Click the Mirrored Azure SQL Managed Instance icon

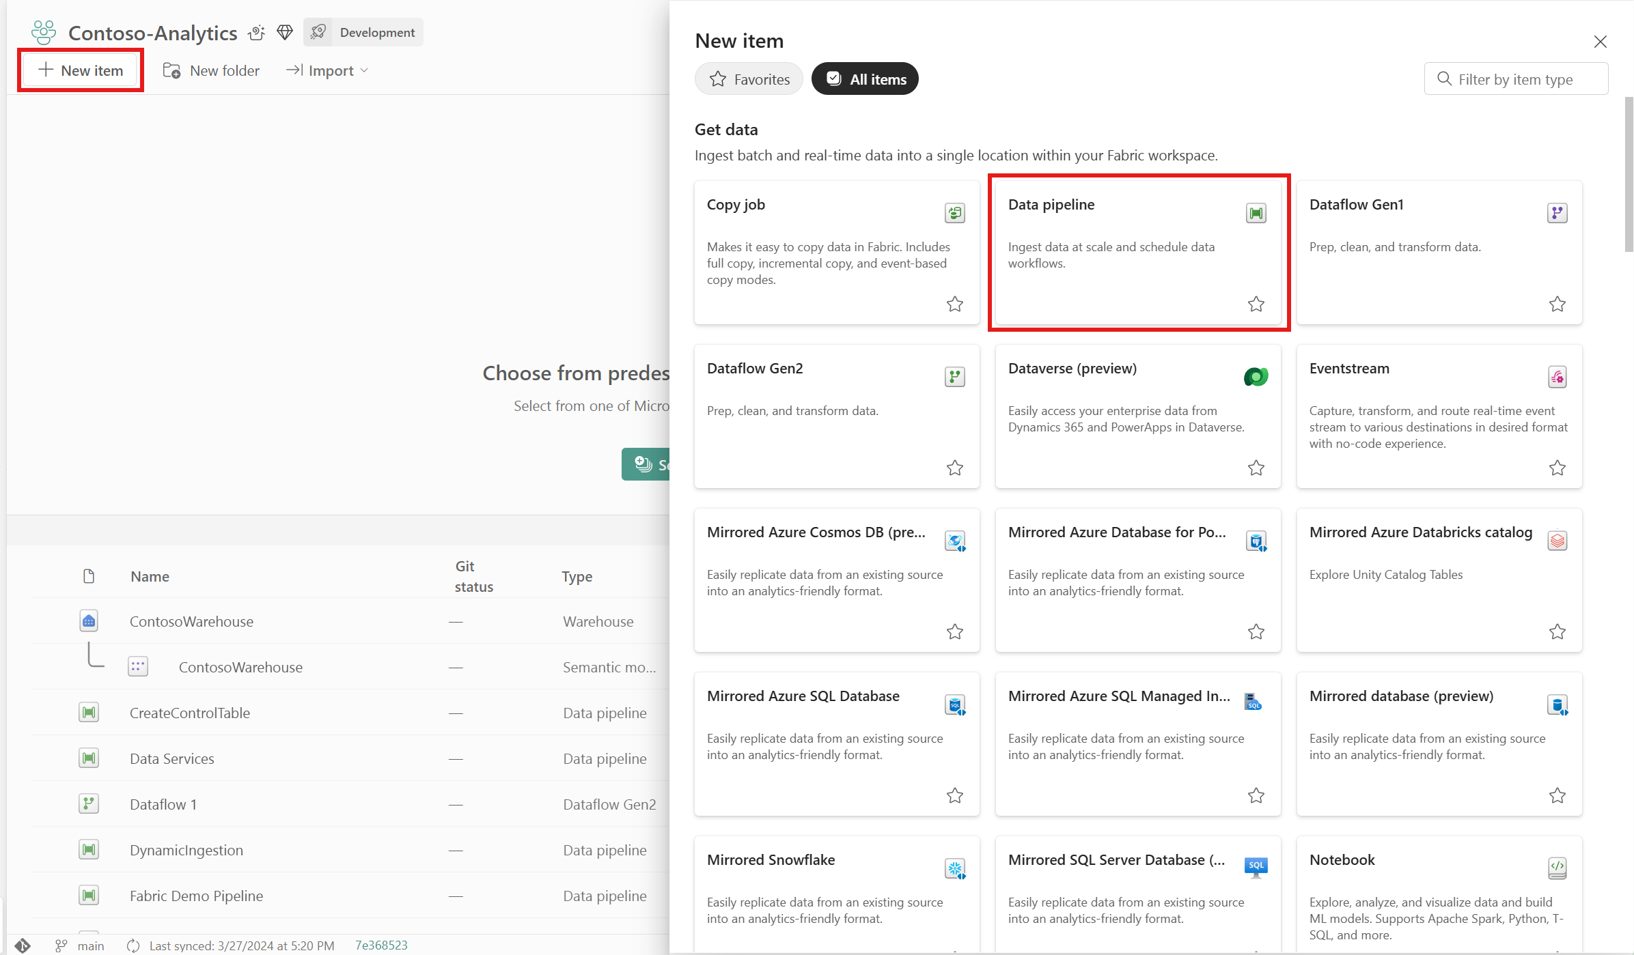click(1253, 702)
